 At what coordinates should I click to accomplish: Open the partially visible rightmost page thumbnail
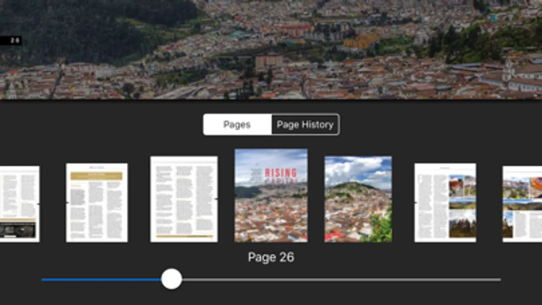click(x=522, y=204)
